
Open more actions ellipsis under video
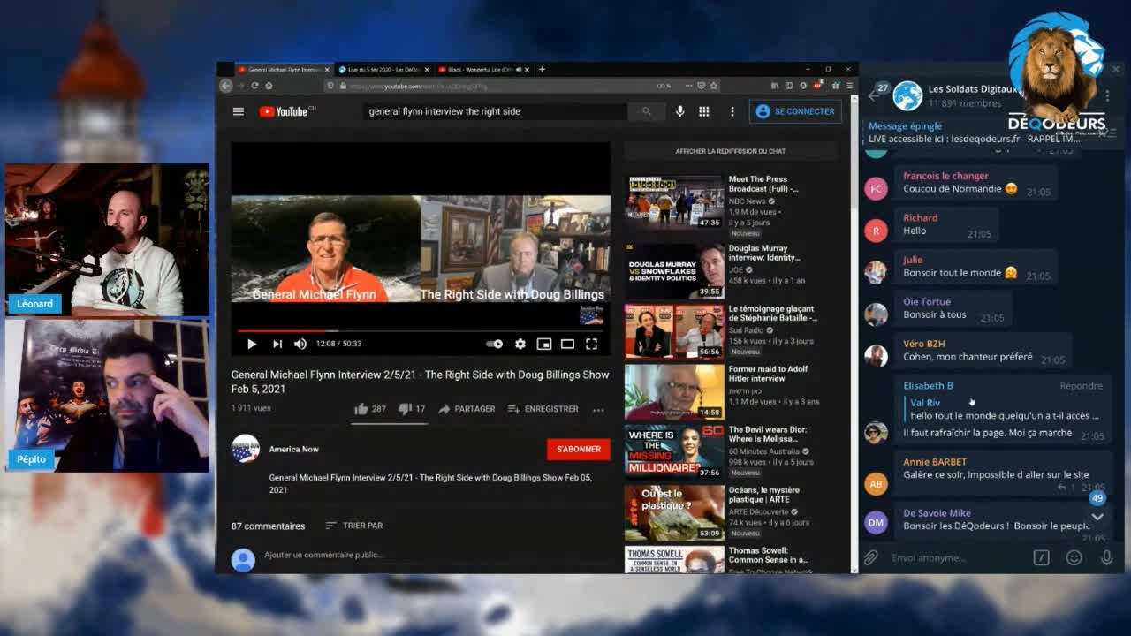(598, 409)
